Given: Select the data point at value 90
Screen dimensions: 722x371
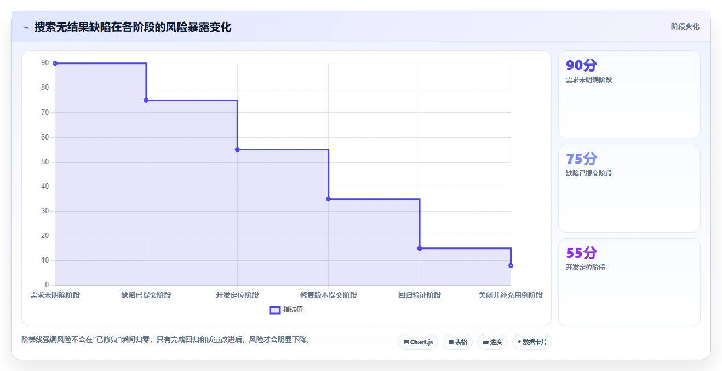Looking at the screenshot, I should (x=55, y=63).
